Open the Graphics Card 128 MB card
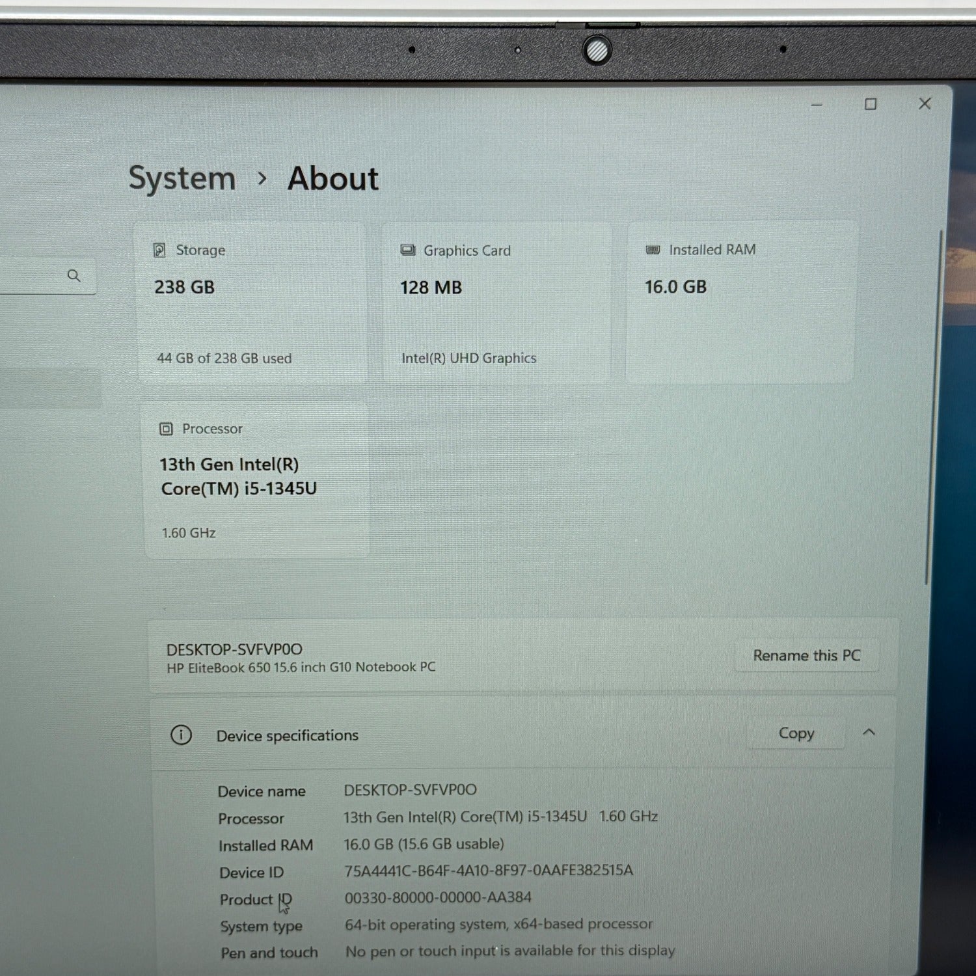The height and width of the screenshot is (976, 976). (x=497, y=303)
